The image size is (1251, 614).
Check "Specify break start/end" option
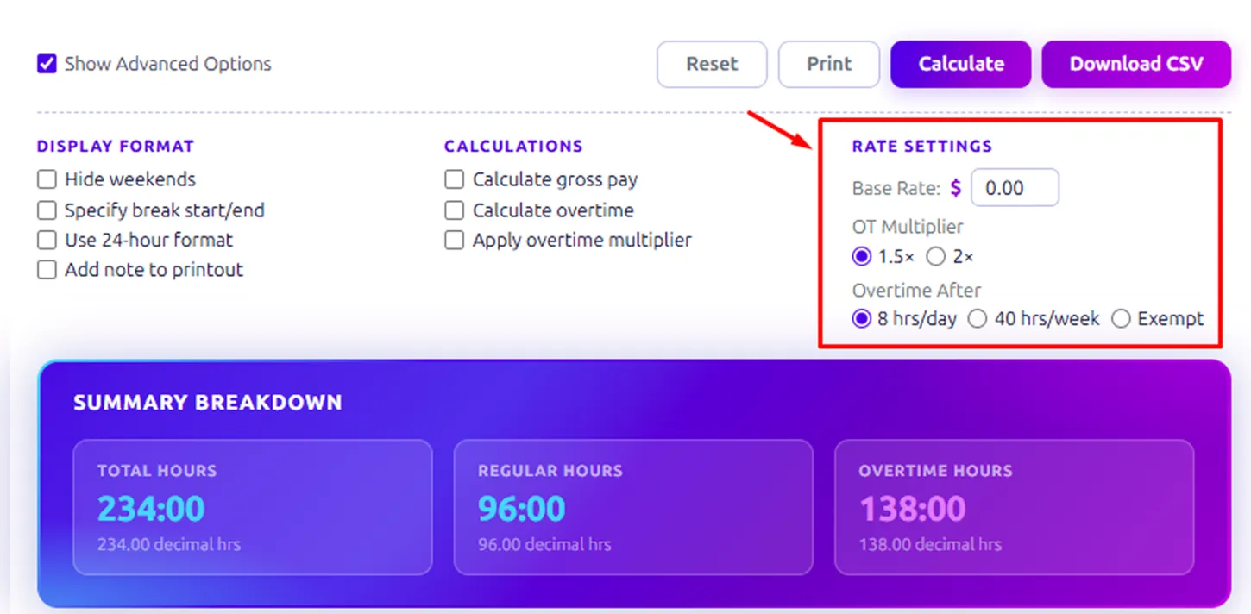click(x=47, y=210)
